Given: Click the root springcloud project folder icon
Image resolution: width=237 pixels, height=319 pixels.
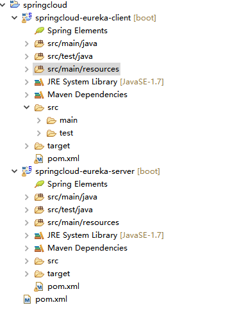Looking at the screenshot, I should (15, 4).
